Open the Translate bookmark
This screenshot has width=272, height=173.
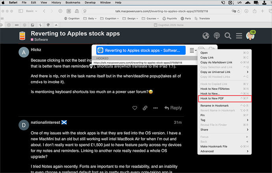click(202, 19)
